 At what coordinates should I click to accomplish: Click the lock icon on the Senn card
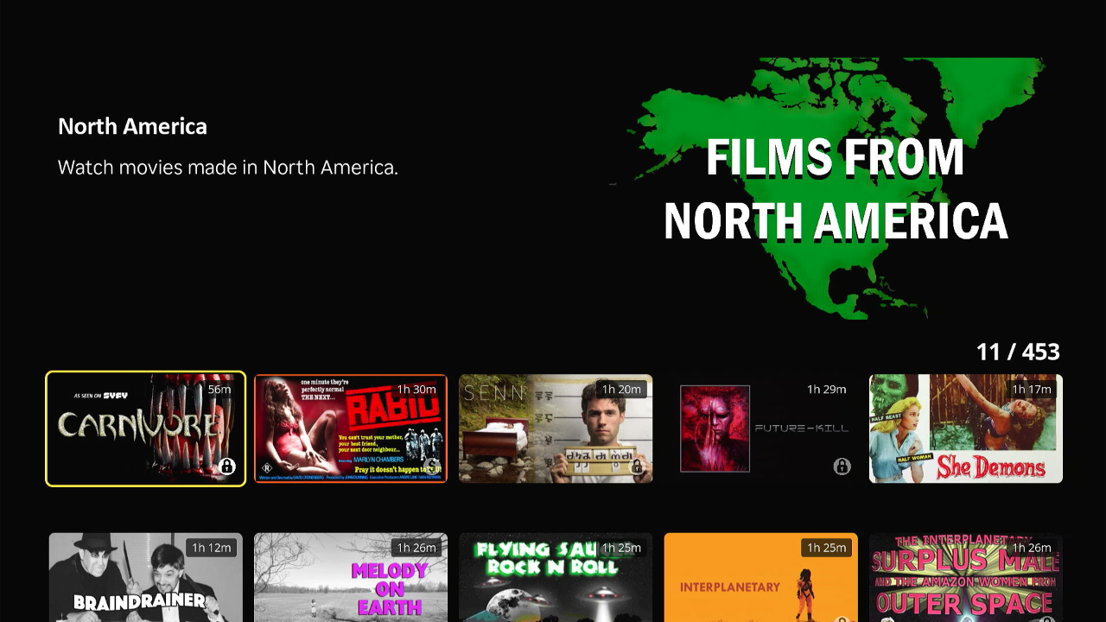[x=637, y=466]
